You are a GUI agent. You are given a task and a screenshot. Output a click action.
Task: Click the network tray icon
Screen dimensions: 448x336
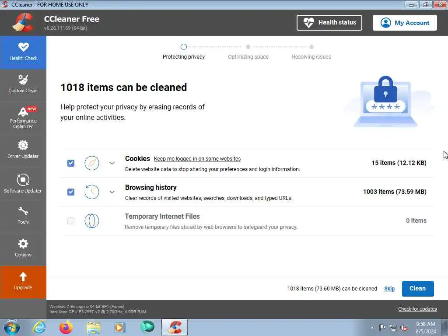(393, 328)
